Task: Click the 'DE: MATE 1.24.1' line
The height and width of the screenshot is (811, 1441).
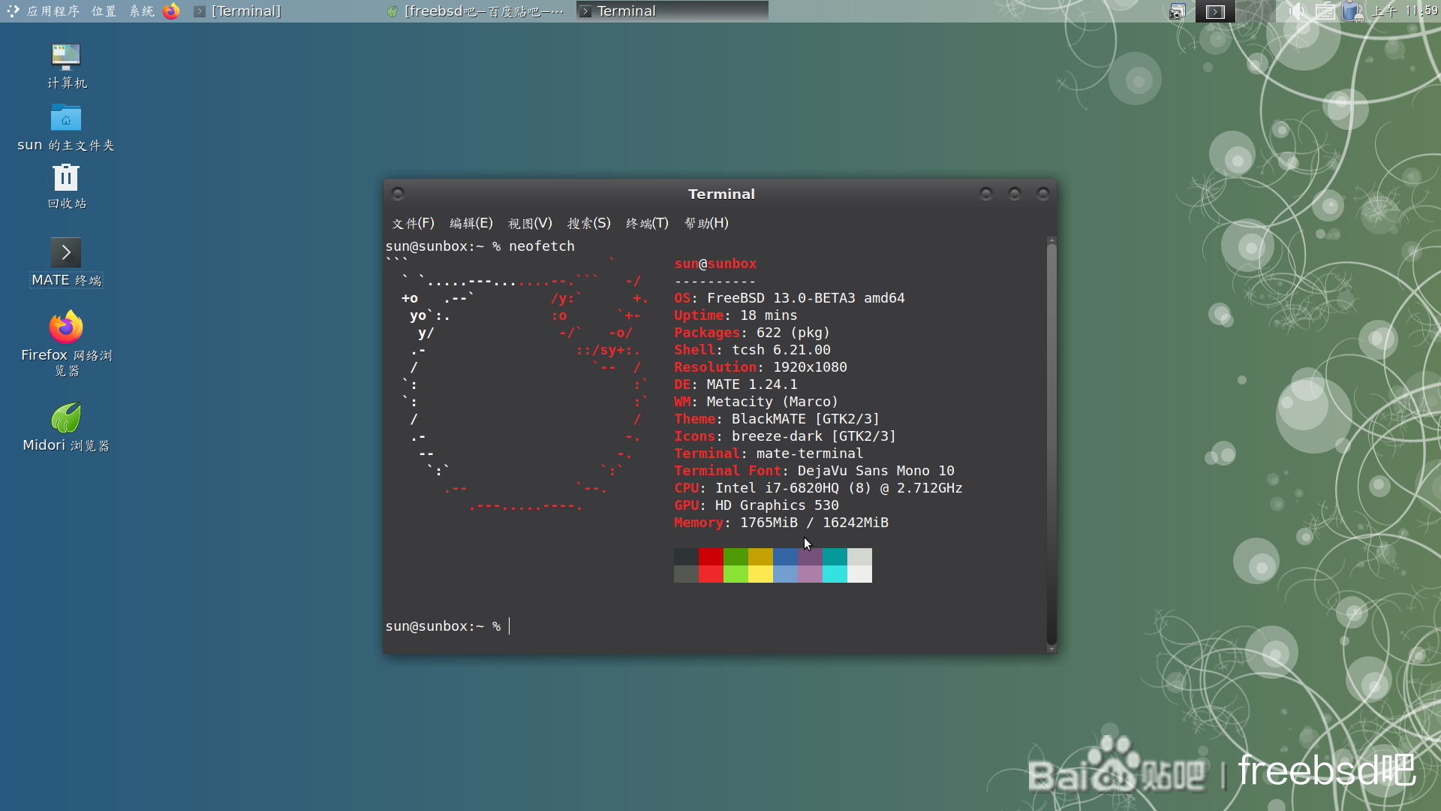Action: click(736, 384)
